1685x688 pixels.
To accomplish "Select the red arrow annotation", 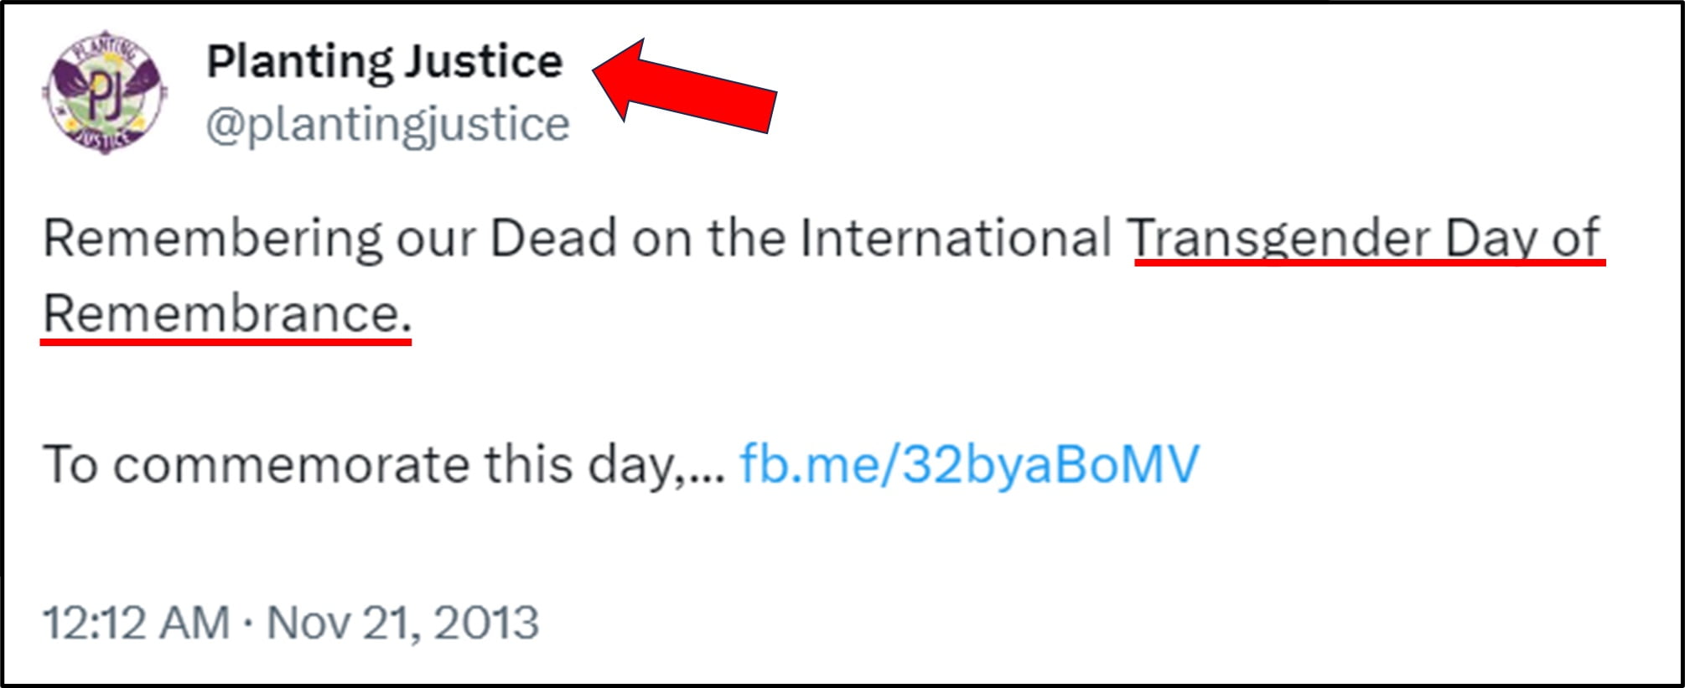I will [685, 86].
